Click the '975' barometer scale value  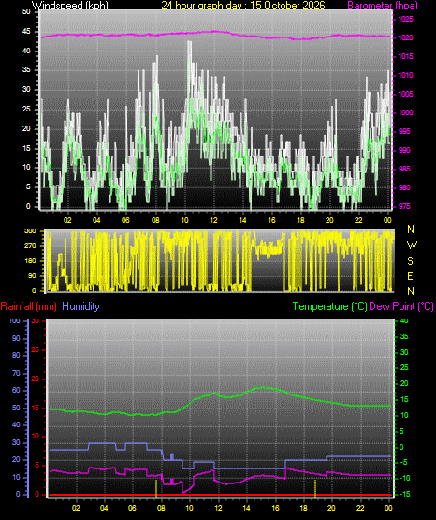click(403, 206)
